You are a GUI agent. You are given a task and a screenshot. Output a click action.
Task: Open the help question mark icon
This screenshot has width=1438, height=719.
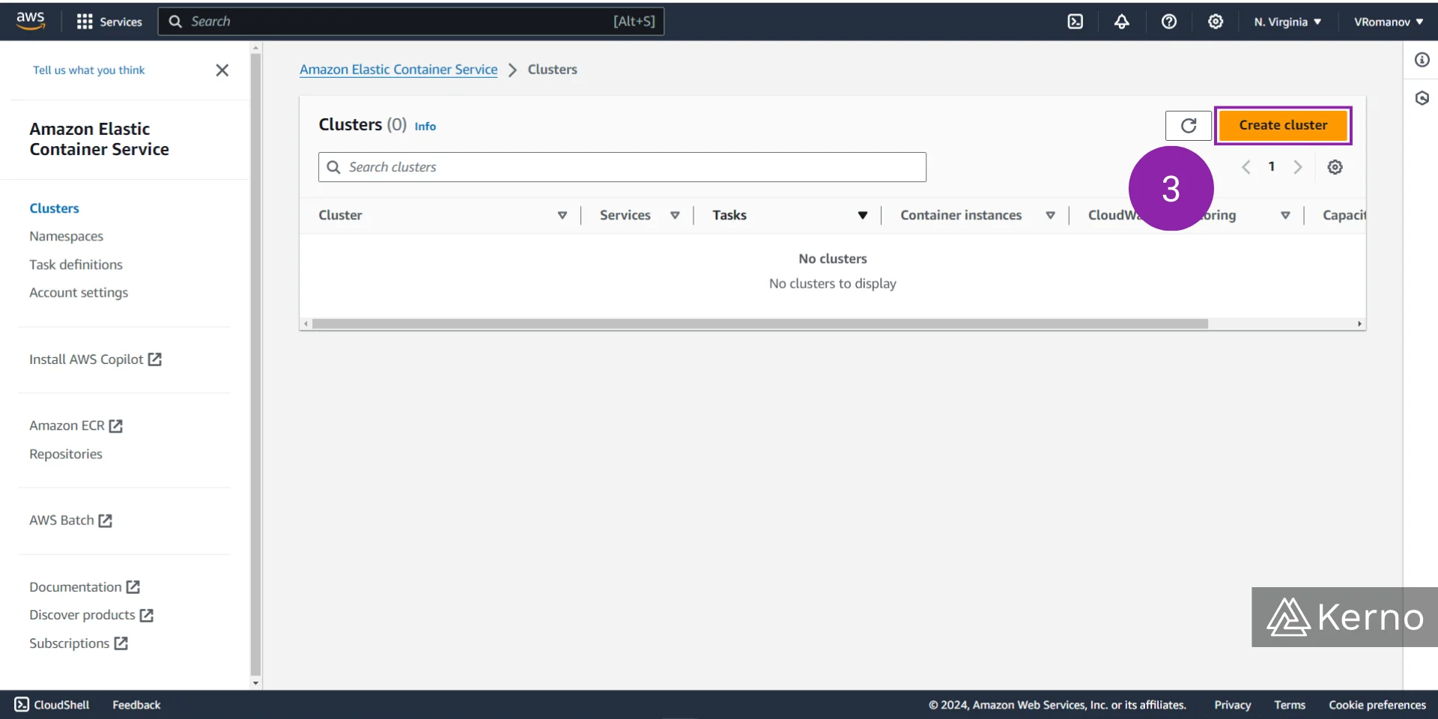tap(1168, 22)
